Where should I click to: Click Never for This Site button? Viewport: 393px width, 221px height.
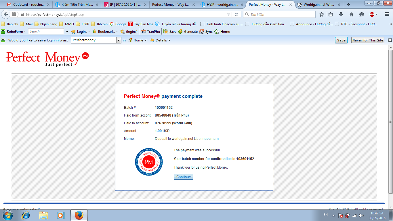click(368, 40)
